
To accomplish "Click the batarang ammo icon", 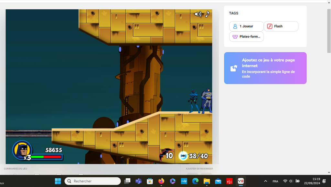I will pos(183,156).
